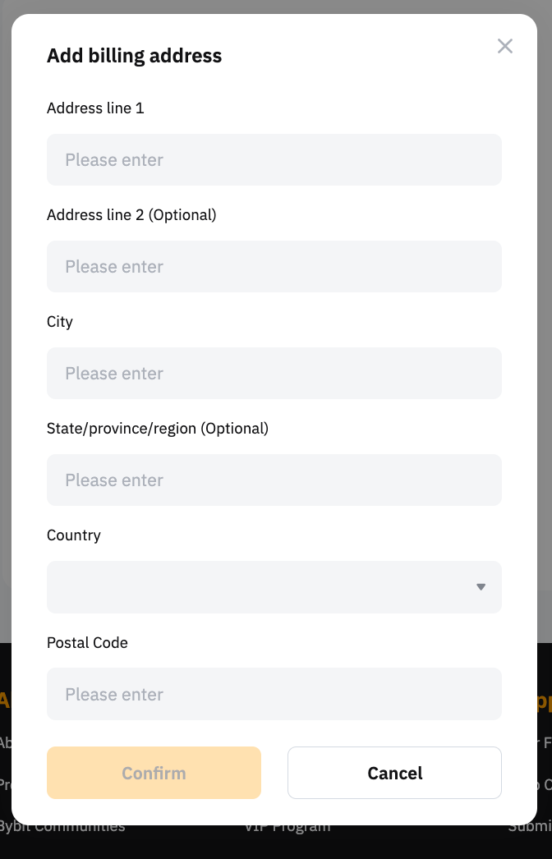The height and width of the screenshot is (859, 552).
Task: Click the City input field
Action: point(274,374)
